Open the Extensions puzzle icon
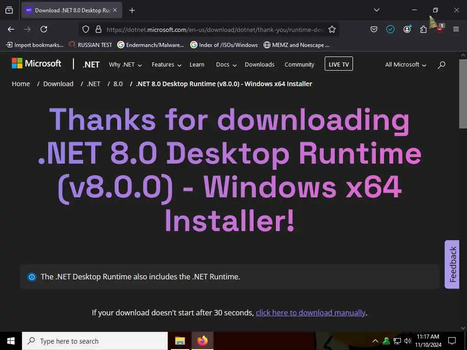 423,29
